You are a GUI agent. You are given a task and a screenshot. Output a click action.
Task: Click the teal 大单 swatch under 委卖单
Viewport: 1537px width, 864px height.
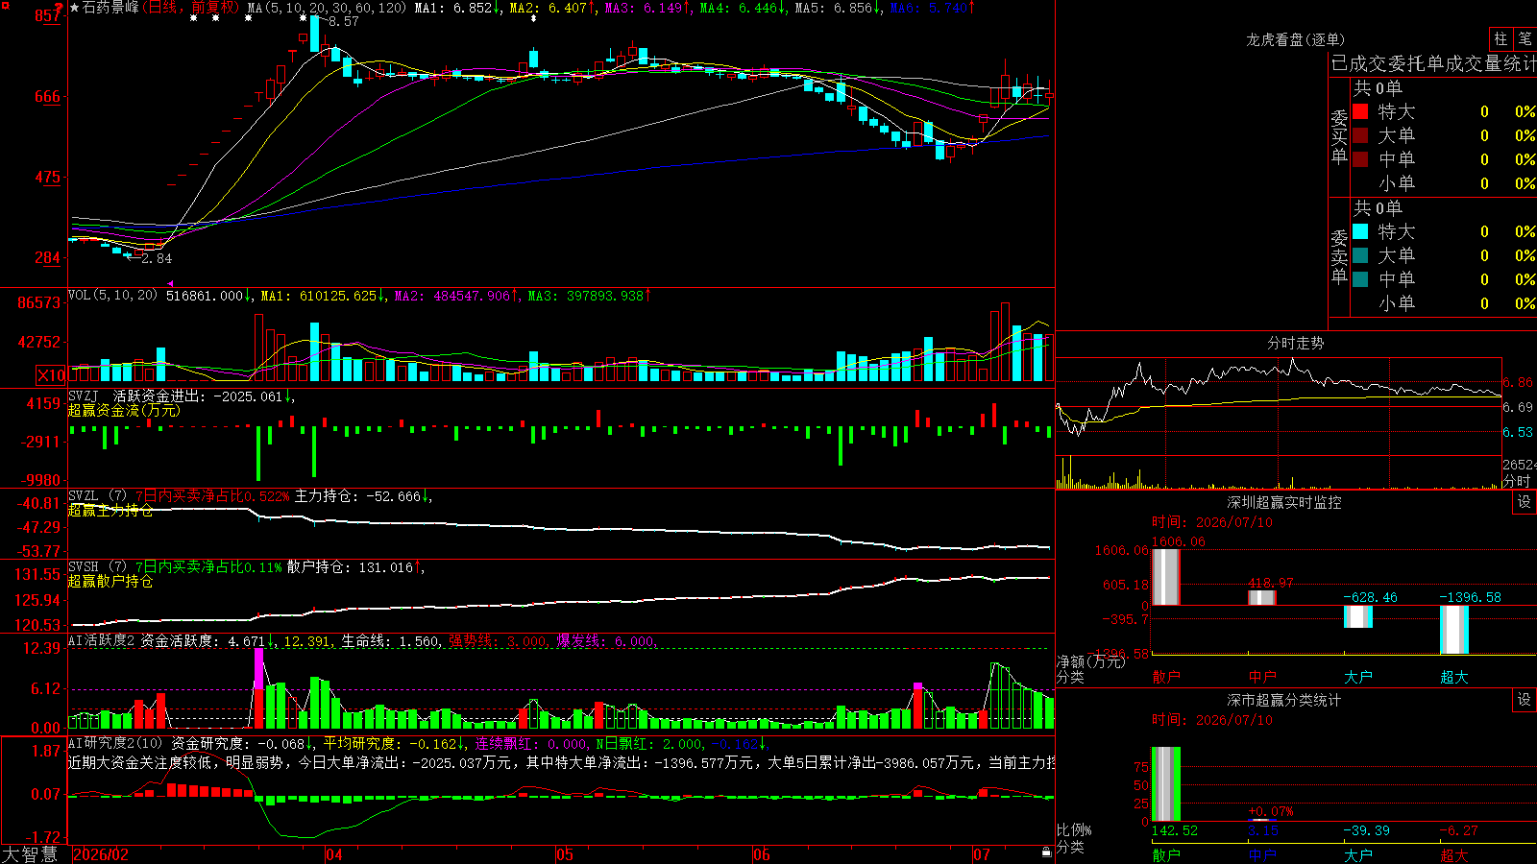(1360, 255)
